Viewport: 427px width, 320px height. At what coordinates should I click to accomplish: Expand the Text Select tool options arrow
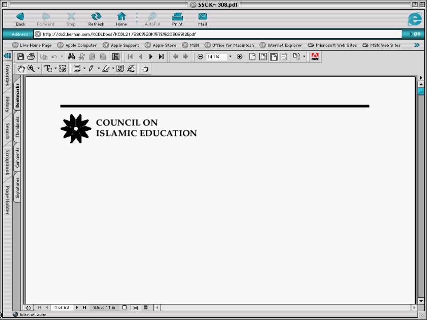(56, 68)
